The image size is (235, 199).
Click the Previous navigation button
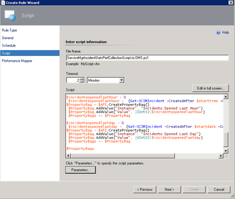click(x=145, y=189)
